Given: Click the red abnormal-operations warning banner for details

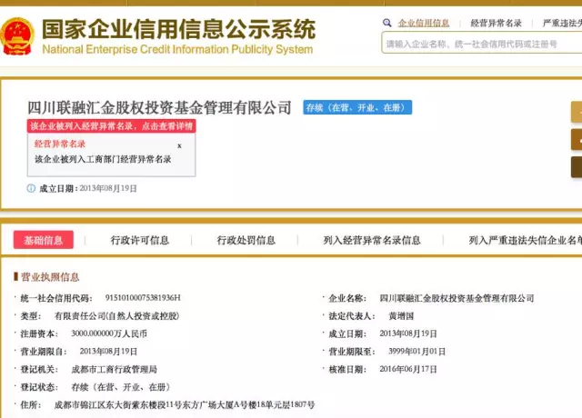Looking at the screenshot, I should [111, 126].
